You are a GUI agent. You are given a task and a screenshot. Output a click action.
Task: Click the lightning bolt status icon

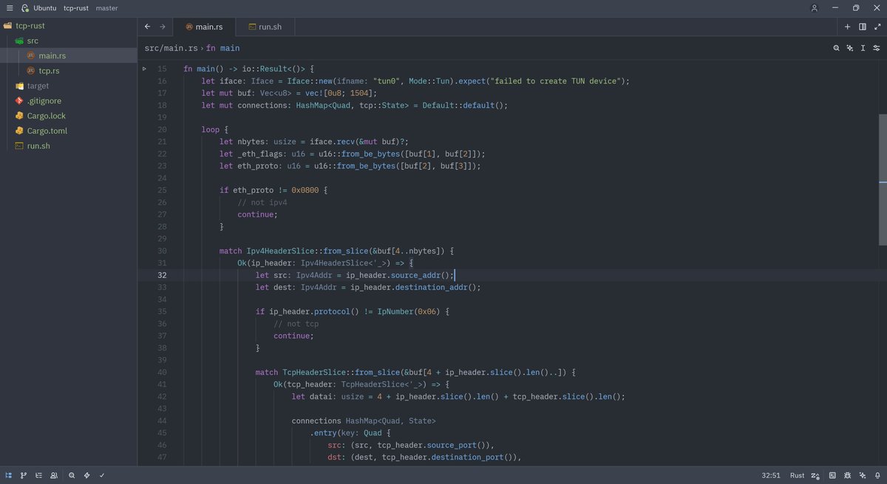pyautogui.click(x=86, y=475)
